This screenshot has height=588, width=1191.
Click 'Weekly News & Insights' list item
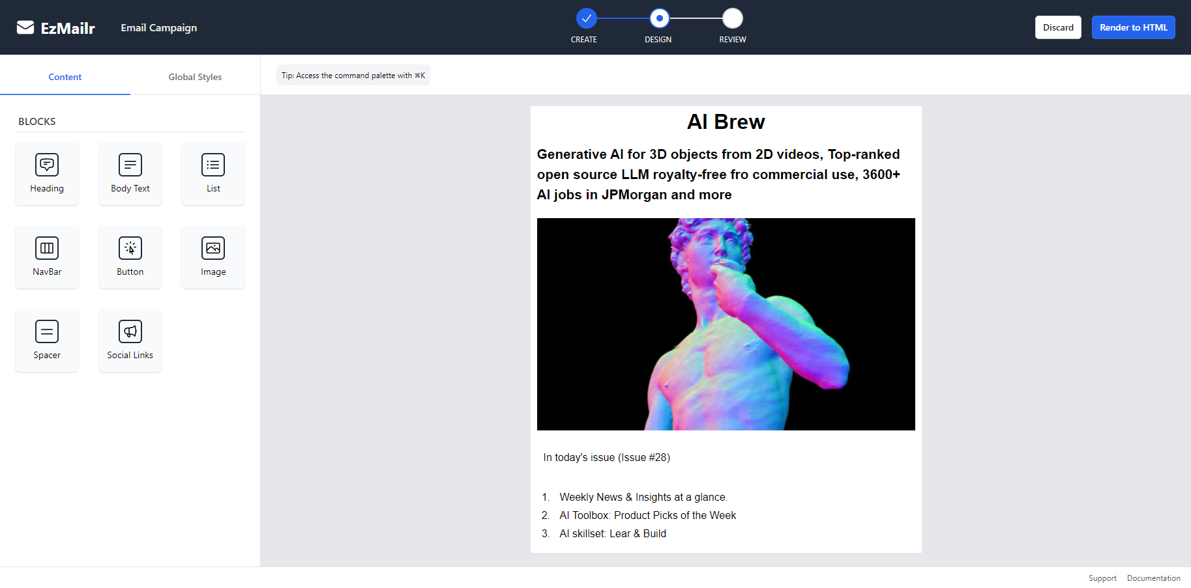coord(643,497)
